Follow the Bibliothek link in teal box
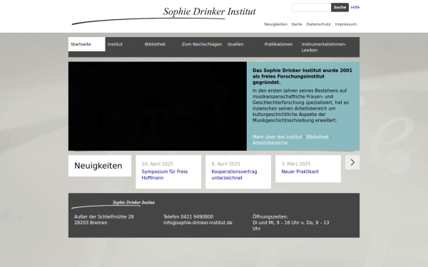 coord(317,137)
